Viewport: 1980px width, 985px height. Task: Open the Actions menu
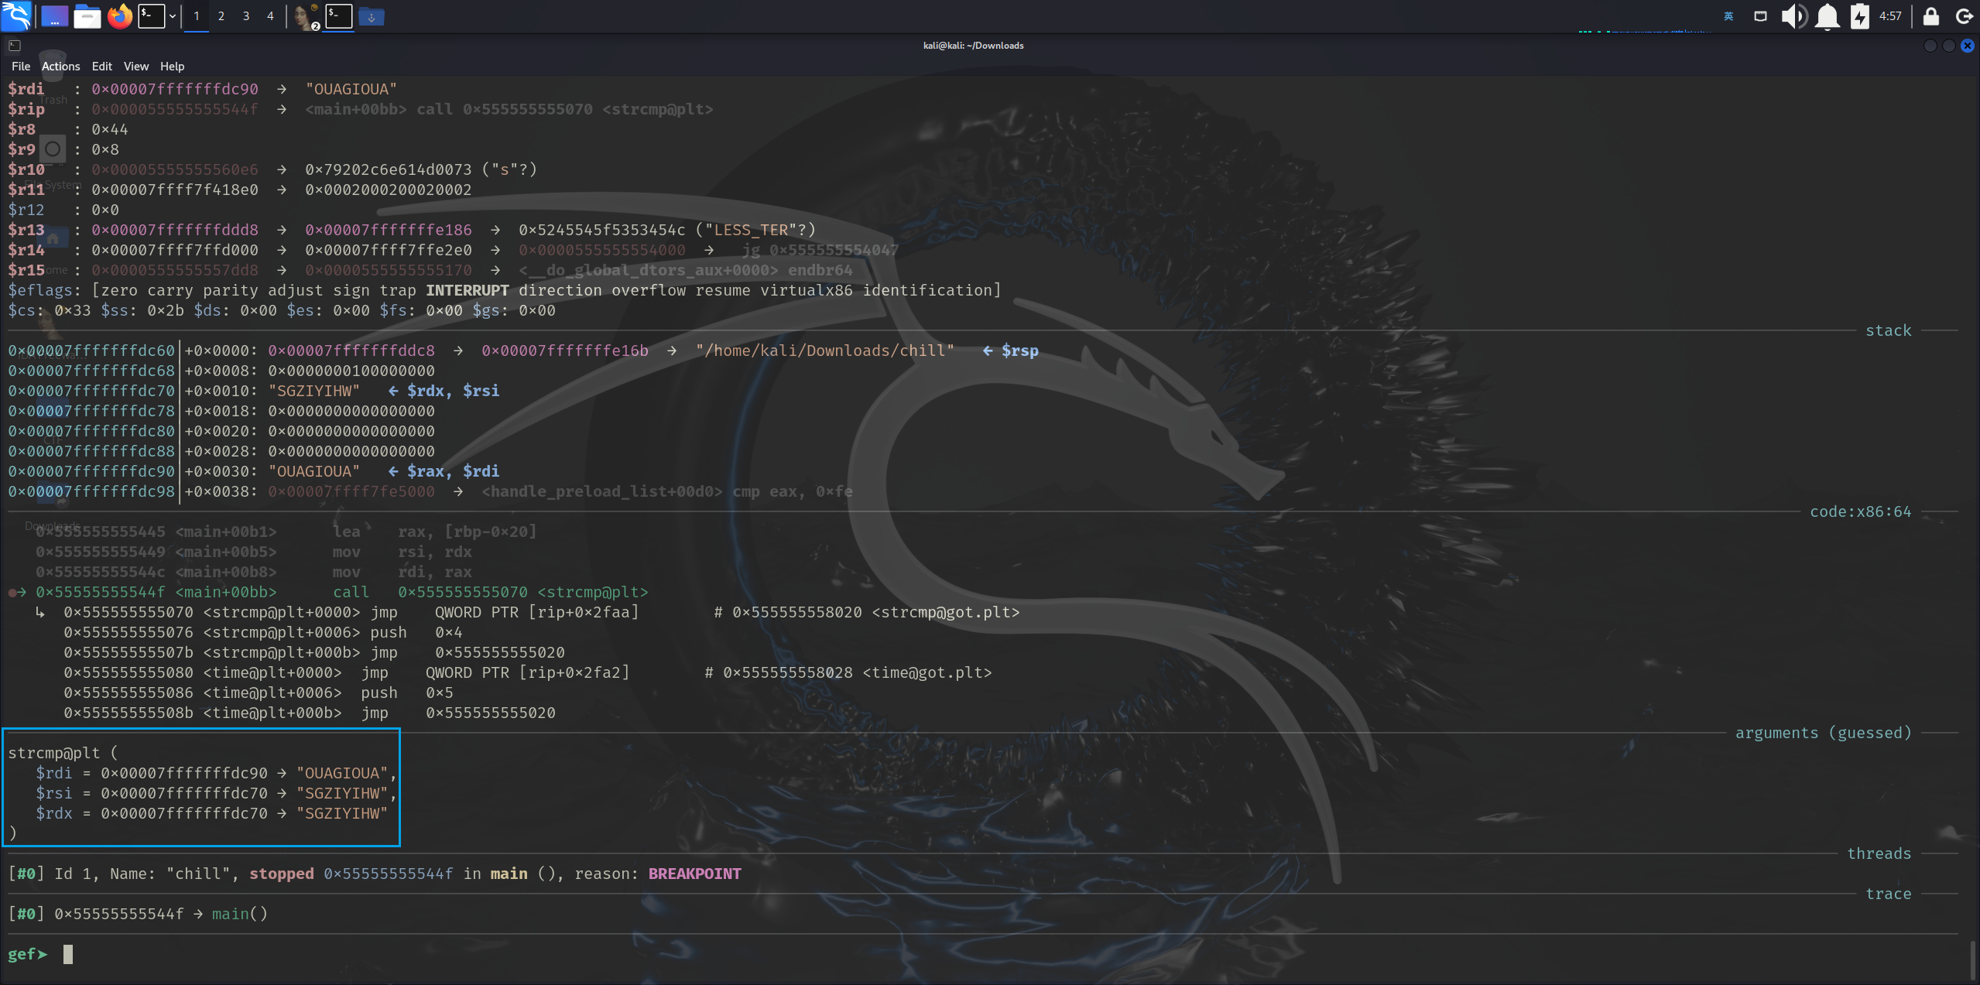(60, 66)
